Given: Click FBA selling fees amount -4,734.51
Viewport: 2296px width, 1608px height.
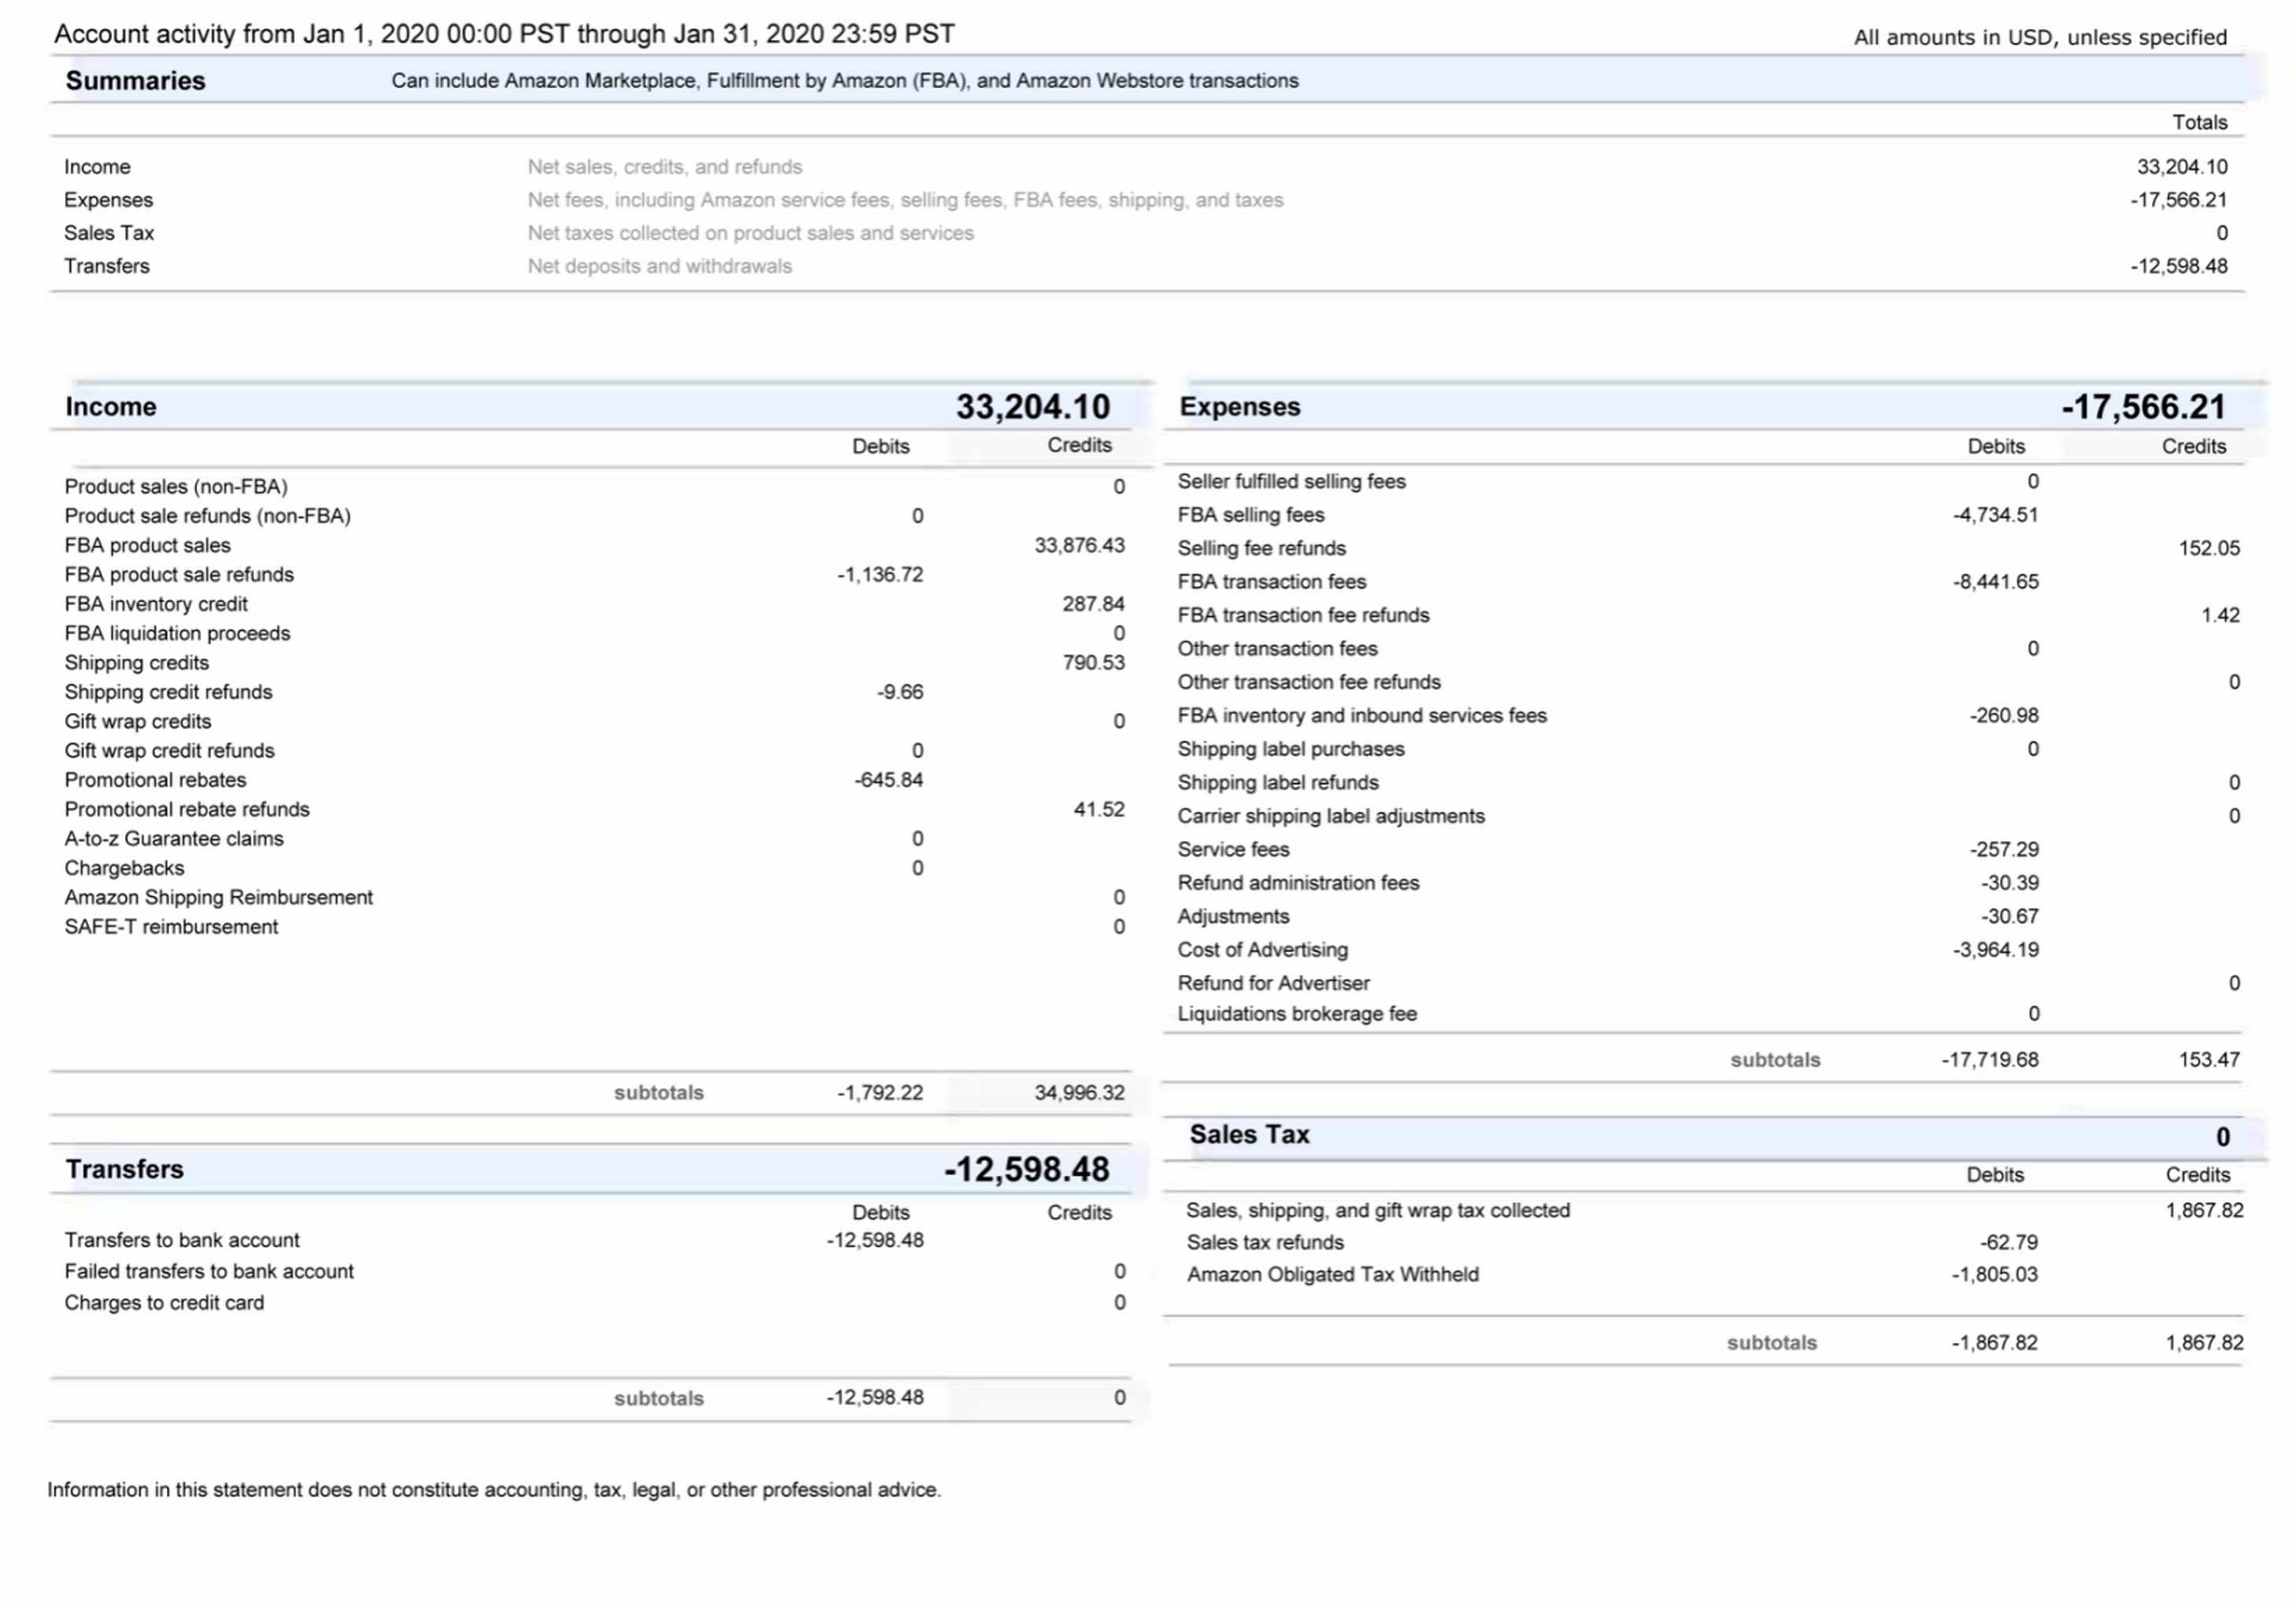Looking at the screenshot, I should point(1995,515).
